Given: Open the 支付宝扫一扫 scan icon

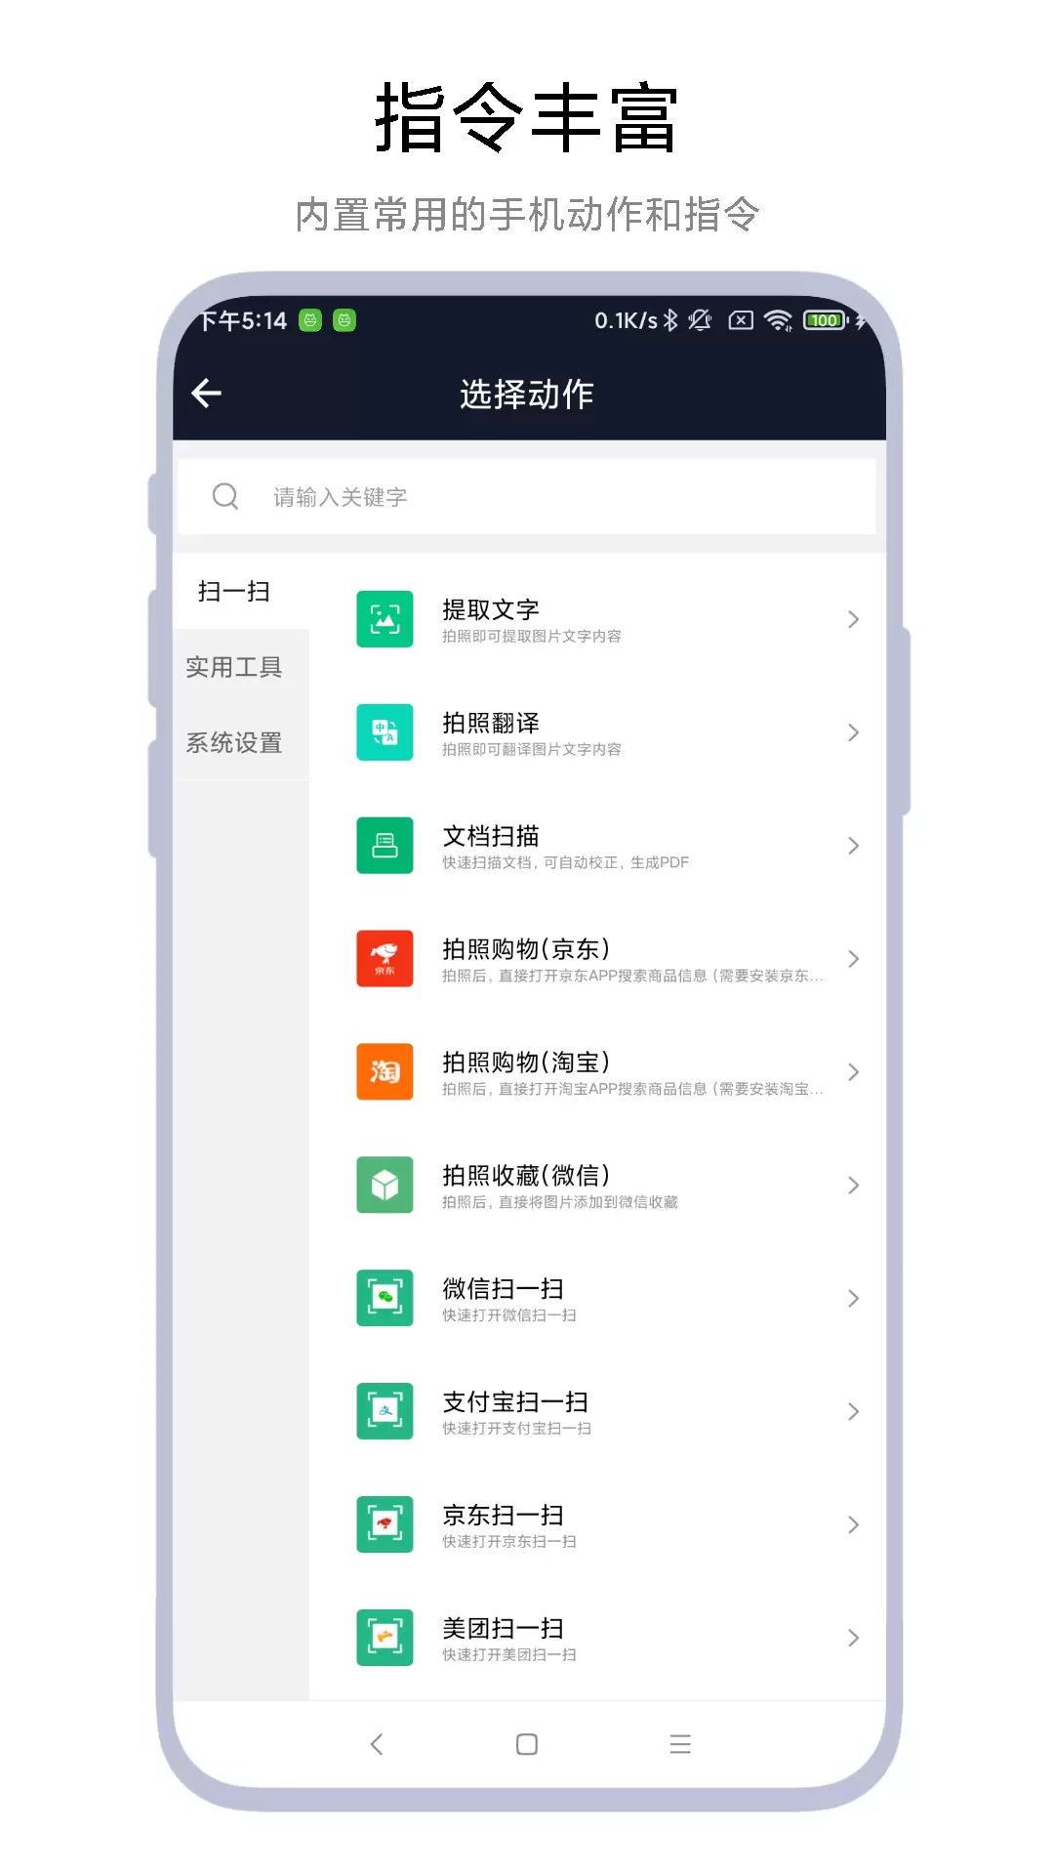Looking at the screenshot, I should pos(385,1412).
